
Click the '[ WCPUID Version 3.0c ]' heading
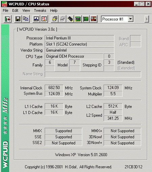(37, 29)
